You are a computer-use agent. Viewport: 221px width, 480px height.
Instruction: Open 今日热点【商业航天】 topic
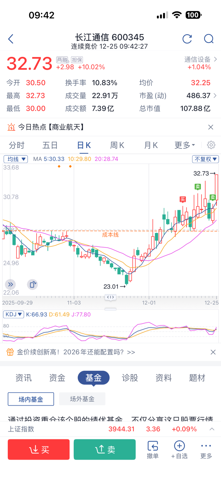[x=51, y=127]
